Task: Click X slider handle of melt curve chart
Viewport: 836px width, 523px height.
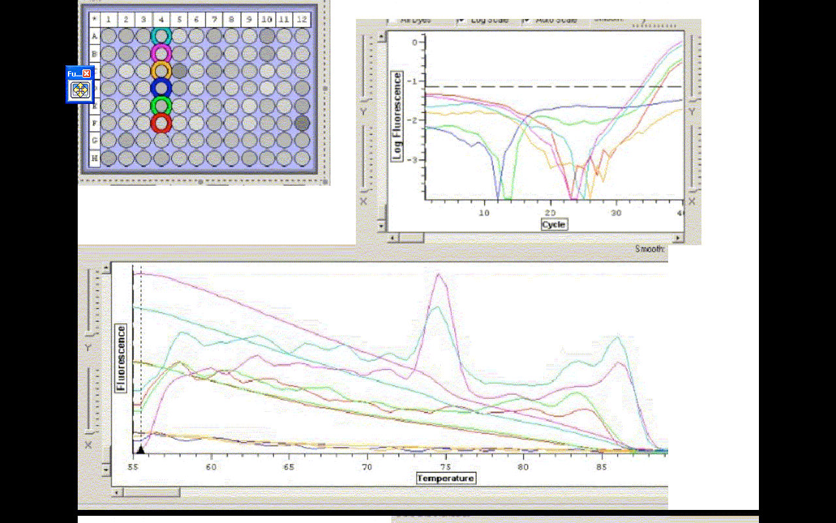Action: (x=89, y=431)
